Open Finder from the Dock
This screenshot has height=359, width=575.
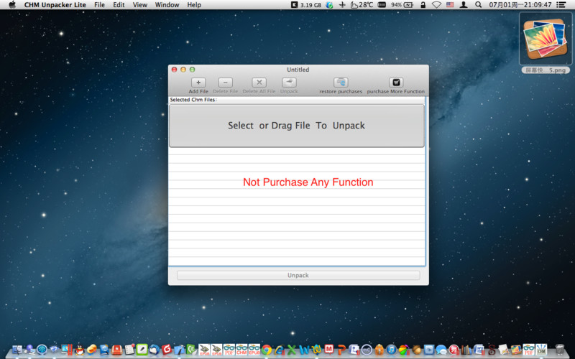[17, 350]
